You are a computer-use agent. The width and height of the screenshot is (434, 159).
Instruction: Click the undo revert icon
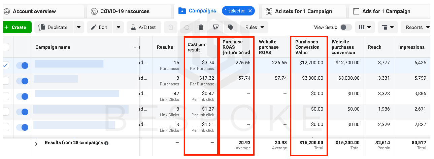tap(187, 27)
